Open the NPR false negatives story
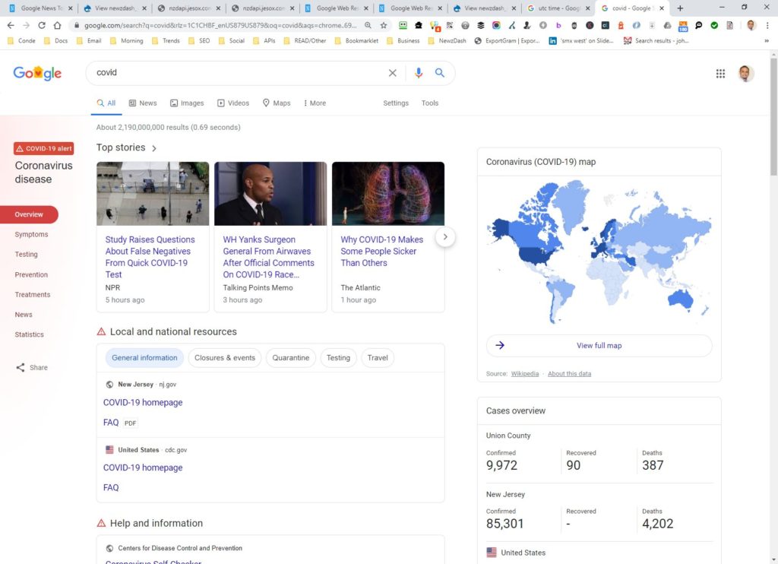Screen dimensions: 778x564 (x=150, y=257)
